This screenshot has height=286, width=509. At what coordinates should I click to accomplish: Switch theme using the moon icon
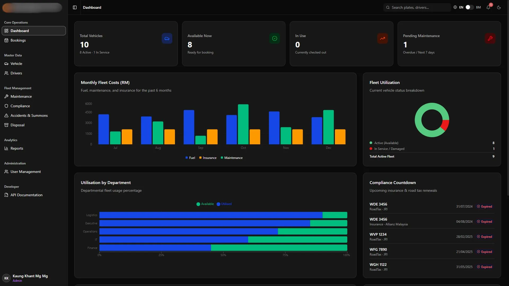(499, 7)
